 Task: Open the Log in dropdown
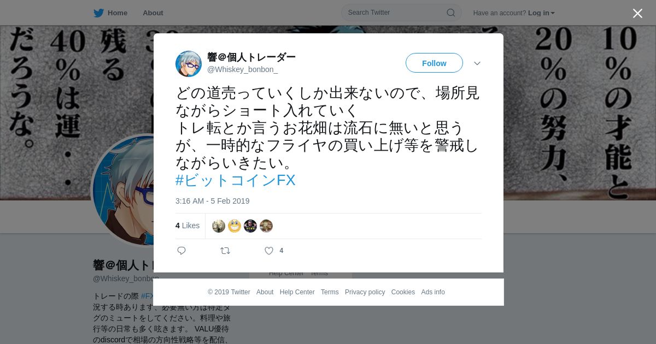tap(541, 13)
